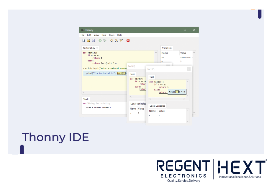This screenshot has width=272, height=188.
Task: Click the main editor's scroll-up arrow
Action: (x=156, y=53)
